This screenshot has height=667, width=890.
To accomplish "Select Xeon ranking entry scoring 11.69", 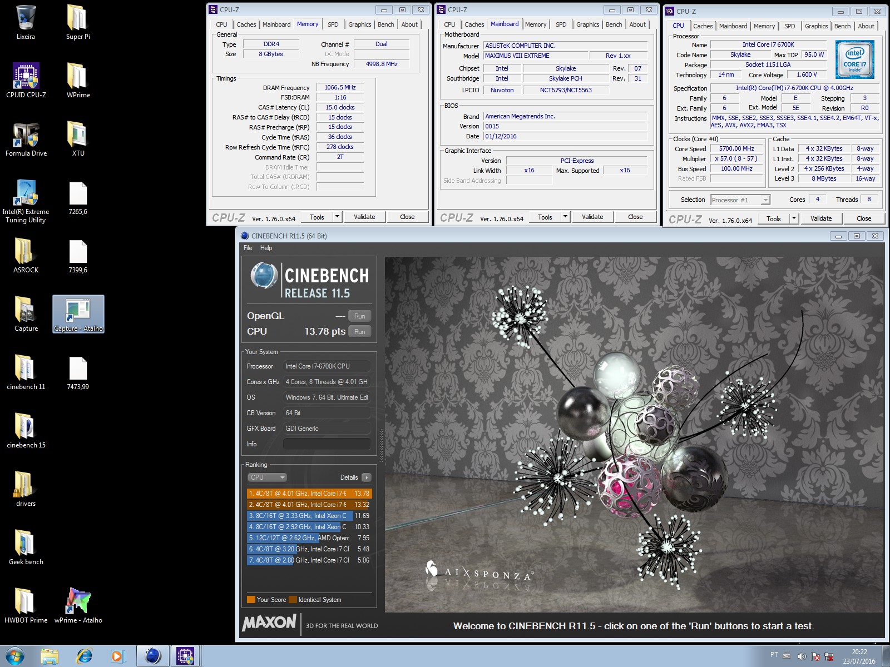I will pos(309,516).
